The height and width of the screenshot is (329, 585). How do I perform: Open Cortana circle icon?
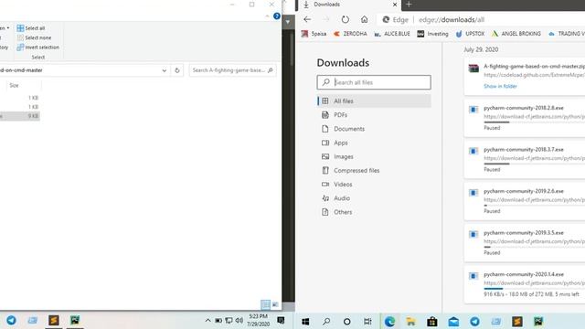tap(347, 322)
